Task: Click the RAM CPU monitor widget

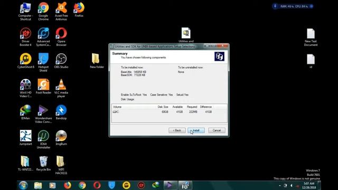Action: pos(293,6)
